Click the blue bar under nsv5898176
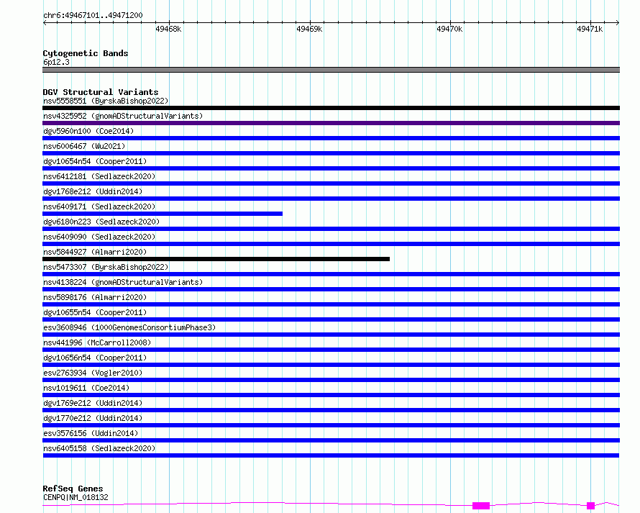Viewport: 640px width, 513px height. tap(331, 304)
